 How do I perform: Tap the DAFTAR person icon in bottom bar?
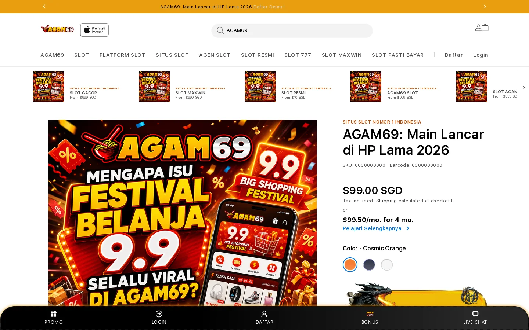264,314
